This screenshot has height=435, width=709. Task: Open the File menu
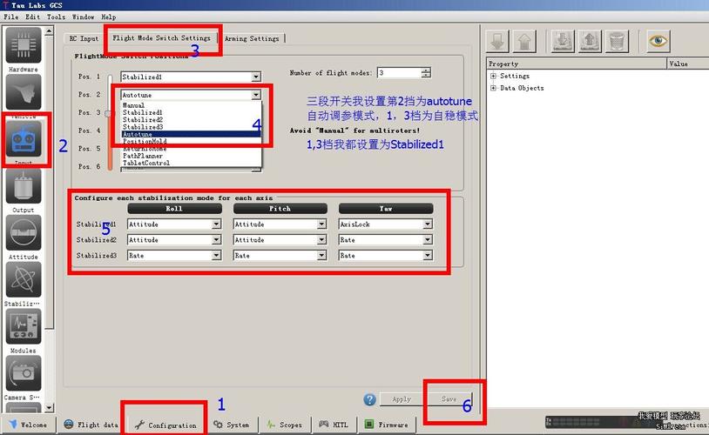pyautogui.click(x=10, y=17)
